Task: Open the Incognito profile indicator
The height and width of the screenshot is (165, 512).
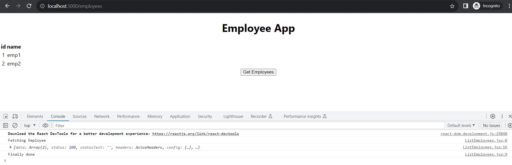Action: point(487,6)
